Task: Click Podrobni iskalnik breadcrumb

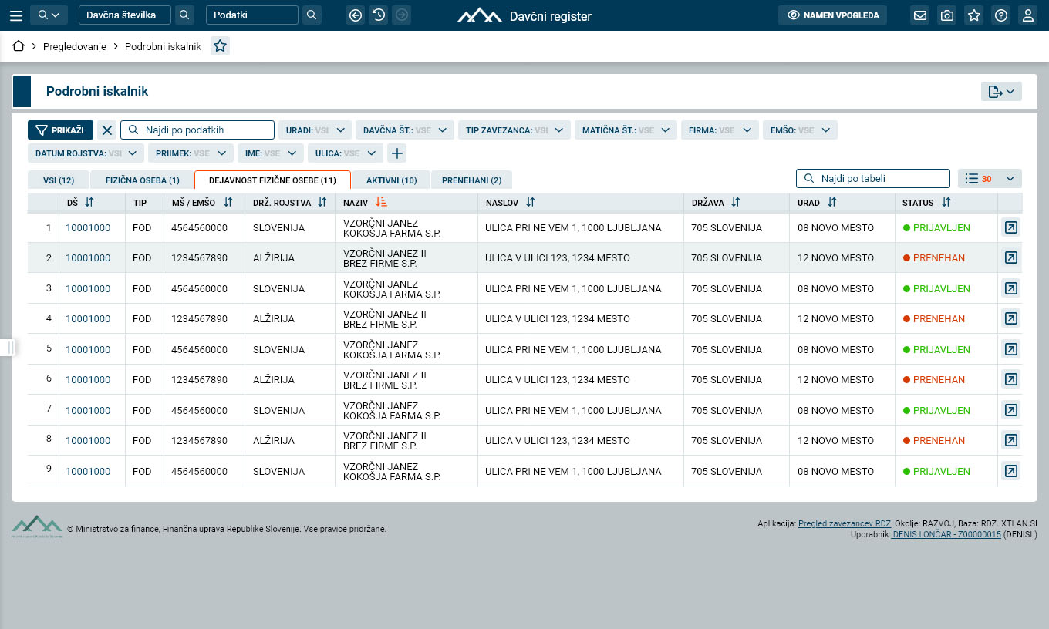Action: point(163,47)
